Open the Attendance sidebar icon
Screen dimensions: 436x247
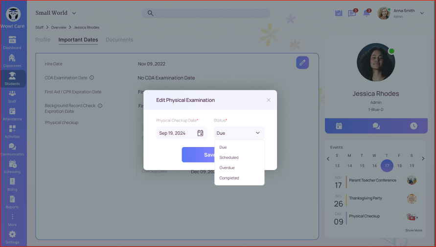(x=12, y=114)
